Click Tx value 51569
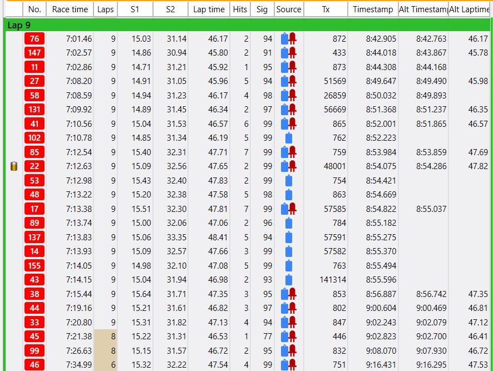This screenshot has width=493, height=371. pyautogui.click(x=335, y=81)
